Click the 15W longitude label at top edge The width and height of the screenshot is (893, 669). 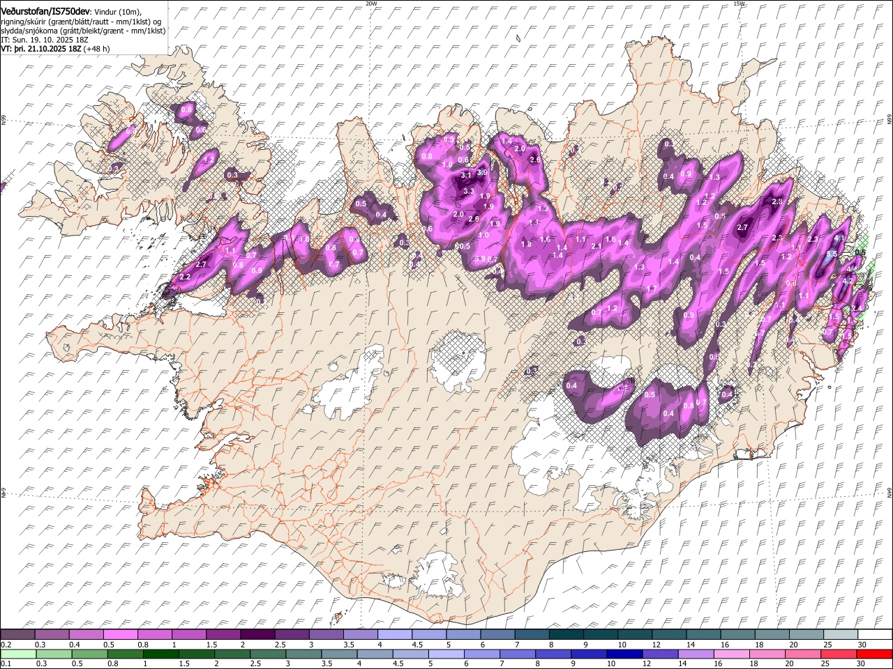coord(739,3)
